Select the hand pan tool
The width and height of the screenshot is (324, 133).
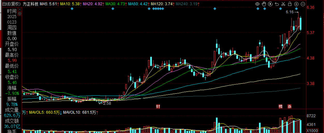coord(264,4)
